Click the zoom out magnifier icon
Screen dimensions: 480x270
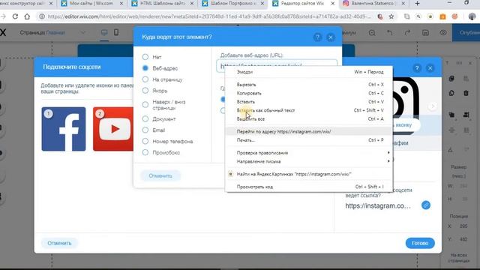pos(372,33)
